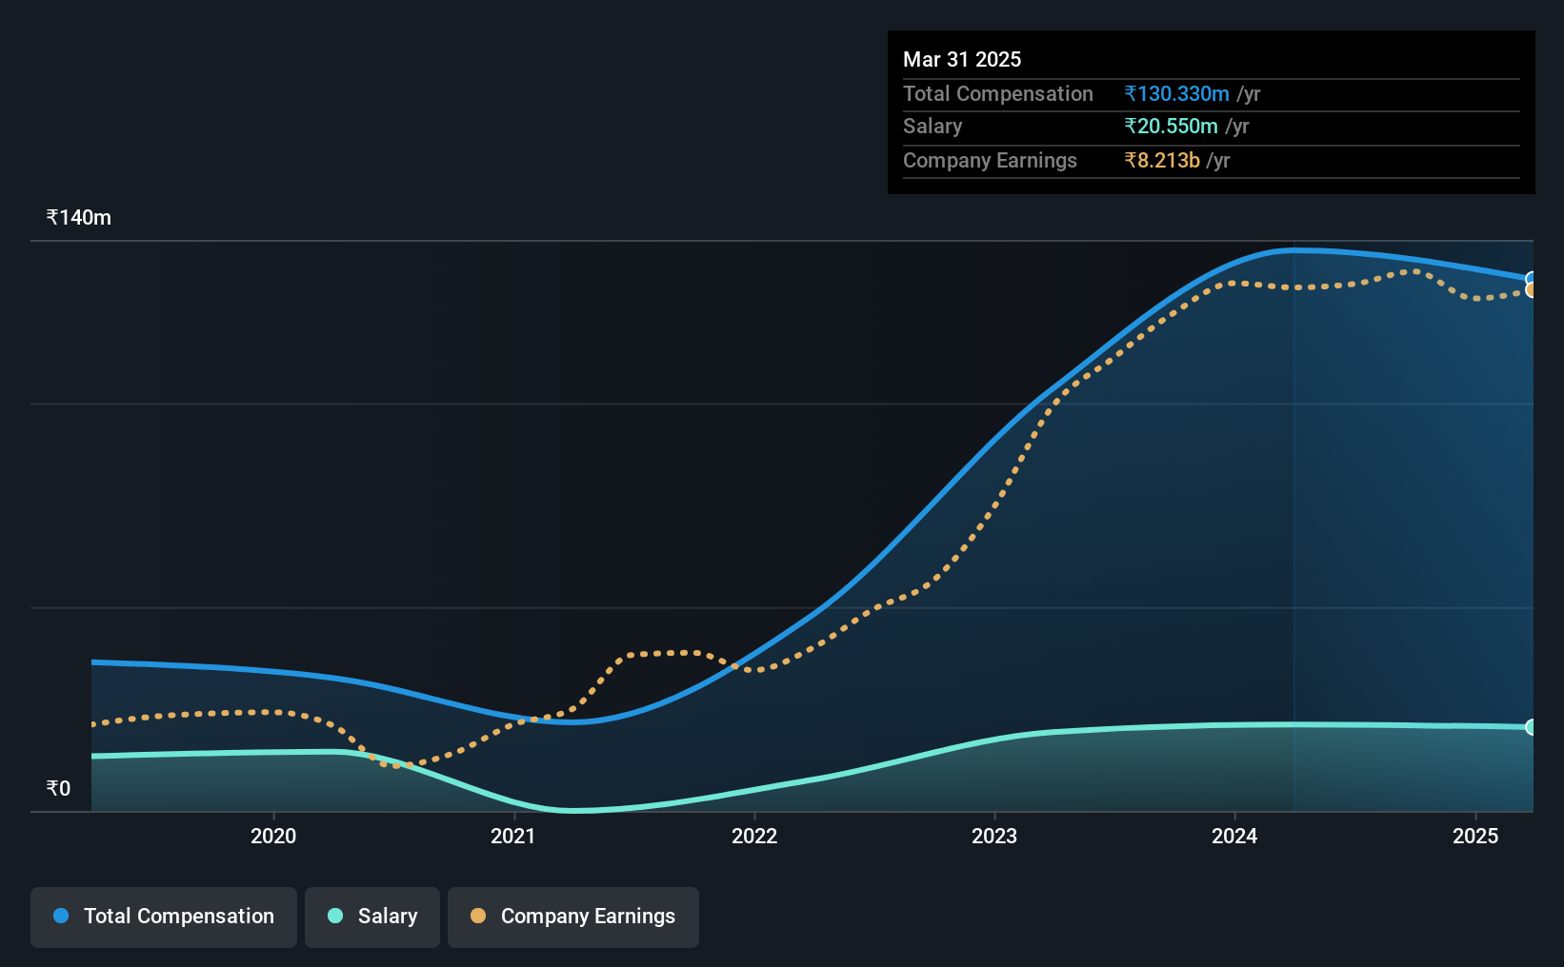Click the Mar 31 2025 tooltip date

[962, 59]
